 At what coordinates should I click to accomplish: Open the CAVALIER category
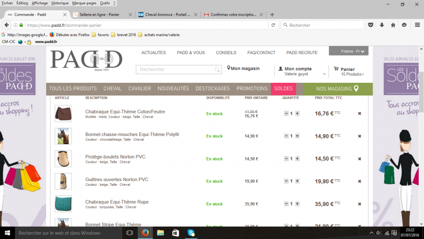coord(139,88)
